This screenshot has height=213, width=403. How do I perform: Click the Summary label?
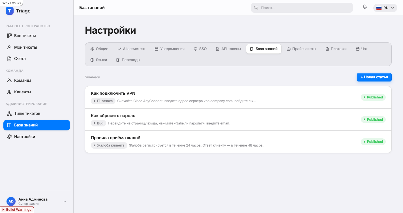click(x=92, y=77)
